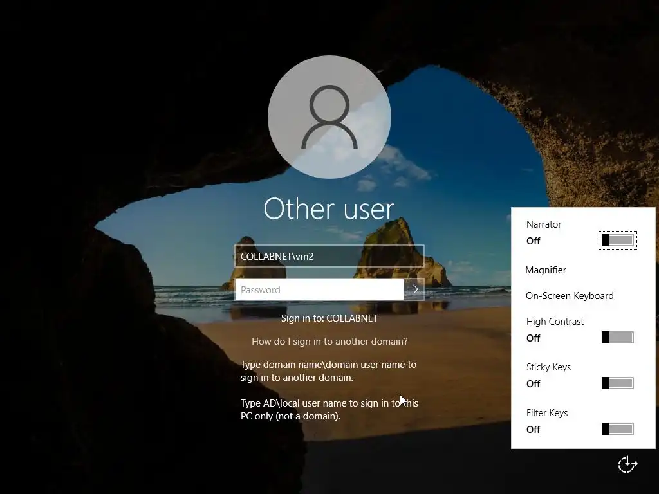Click the user avatar picture
Screen dimensions: 659x494
tap(329, 117)
